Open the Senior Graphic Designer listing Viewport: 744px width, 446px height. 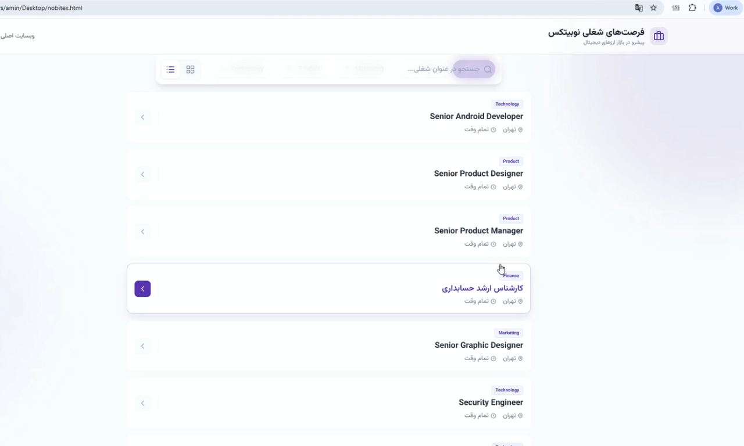478,346
